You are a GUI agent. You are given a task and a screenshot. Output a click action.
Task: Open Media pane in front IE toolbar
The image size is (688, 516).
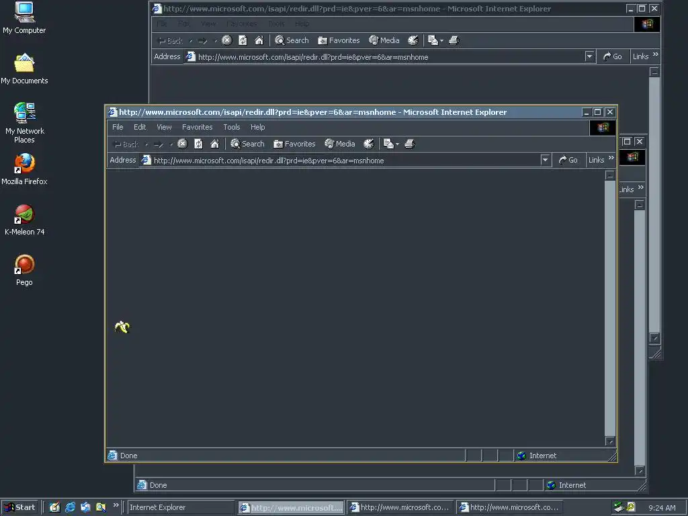coord(339,144)
